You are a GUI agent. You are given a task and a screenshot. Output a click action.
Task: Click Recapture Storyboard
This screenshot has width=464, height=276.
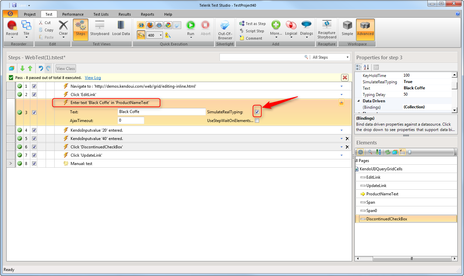coord(326,29)
